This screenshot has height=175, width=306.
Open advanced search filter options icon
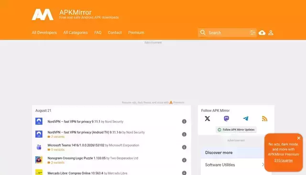click(x=252, y=33)
